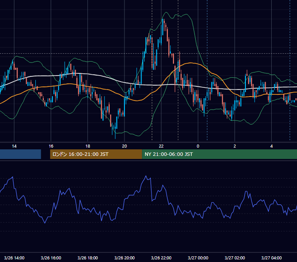Image resolution: width=297 pixels, height=262 pixels.
Task: Click the hour label 22 on price chart axis
Action: click(161, 146)
